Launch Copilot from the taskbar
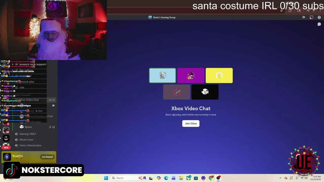 click(159, 178)
